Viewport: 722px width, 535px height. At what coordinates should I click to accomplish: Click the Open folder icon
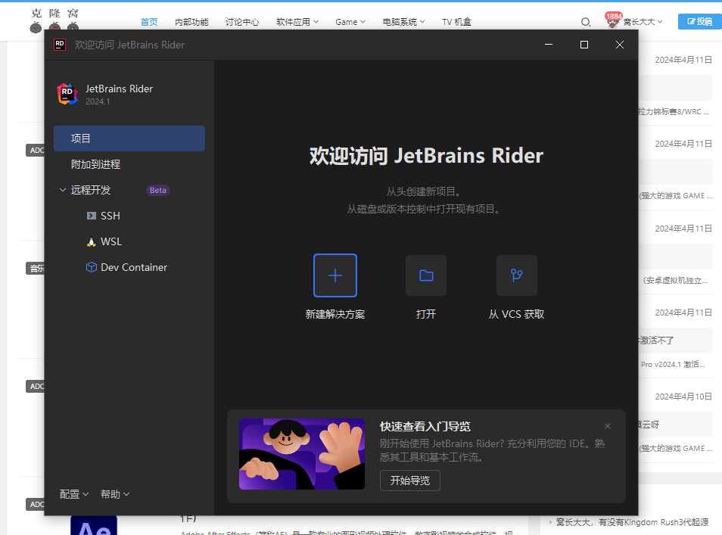tap(426, 275)
